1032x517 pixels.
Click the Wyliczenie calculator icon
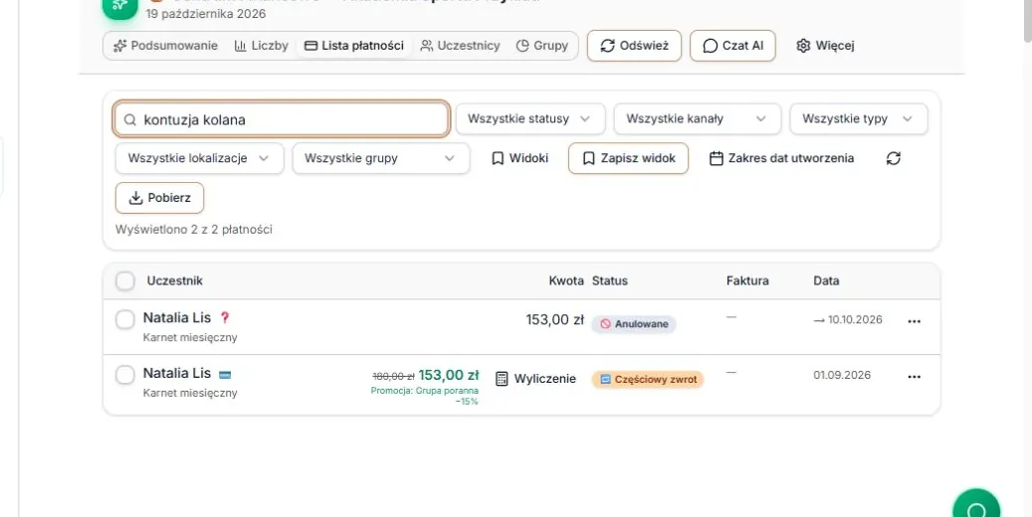[x=502, y=379]
